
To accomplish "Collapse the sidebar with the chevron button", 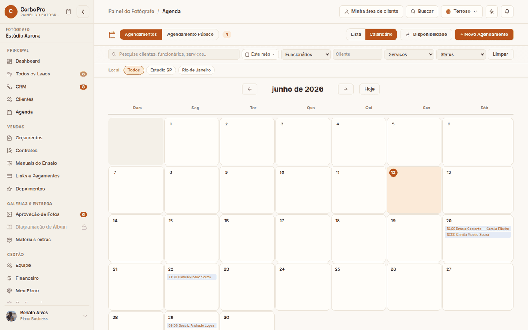I will click(x=82, y=12).
